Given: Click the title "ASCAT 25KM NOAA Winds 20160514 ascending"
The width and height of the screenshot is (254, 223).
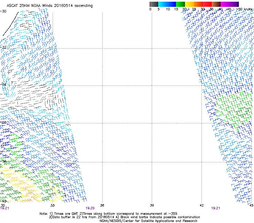Looking at the screenshot, I should point(49,6).
